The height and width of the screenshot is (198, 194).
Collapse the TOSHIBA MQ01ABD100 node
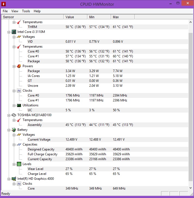[9, 115]
